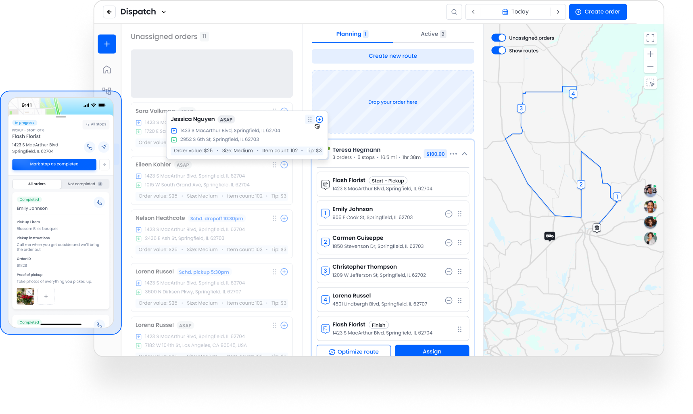Disable the Show routes toggle
The height and width of the screenshot is (414, 693).
point(499,50)
